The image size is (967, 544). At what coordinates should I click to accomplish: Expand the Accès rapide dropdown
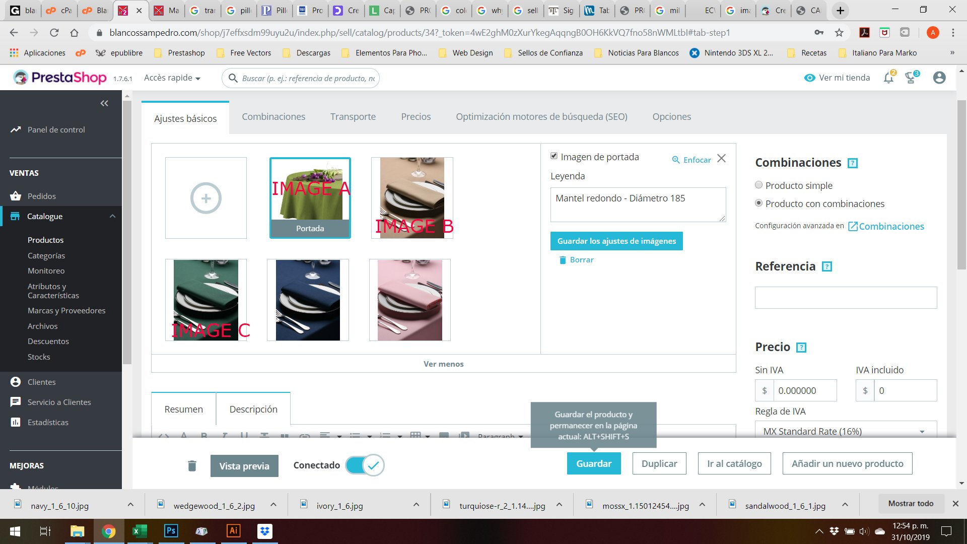172,78
